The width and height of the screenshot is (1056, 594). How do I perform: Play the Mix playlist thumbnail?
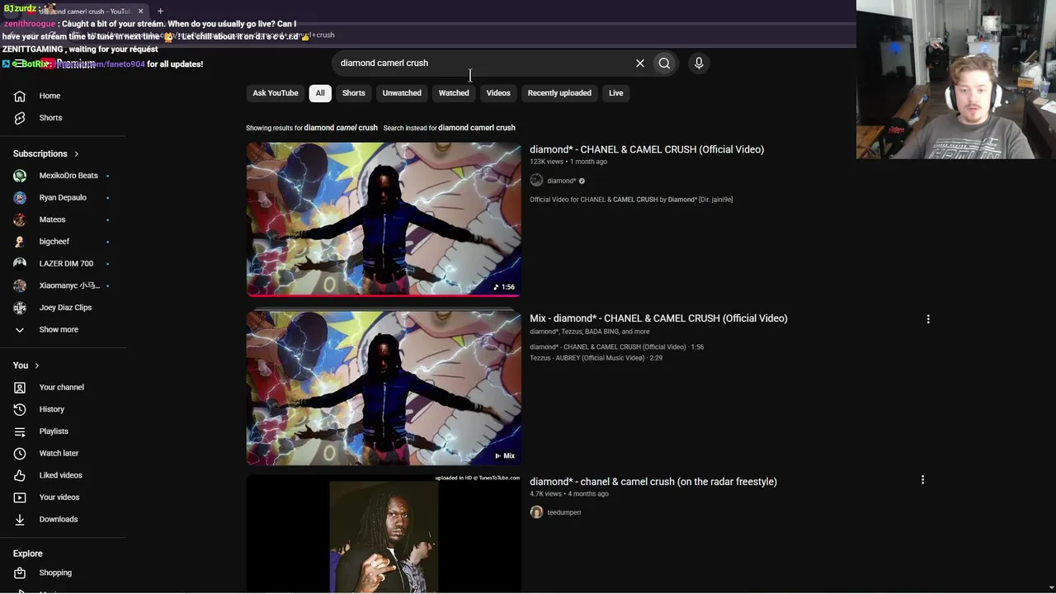(384, 388)
